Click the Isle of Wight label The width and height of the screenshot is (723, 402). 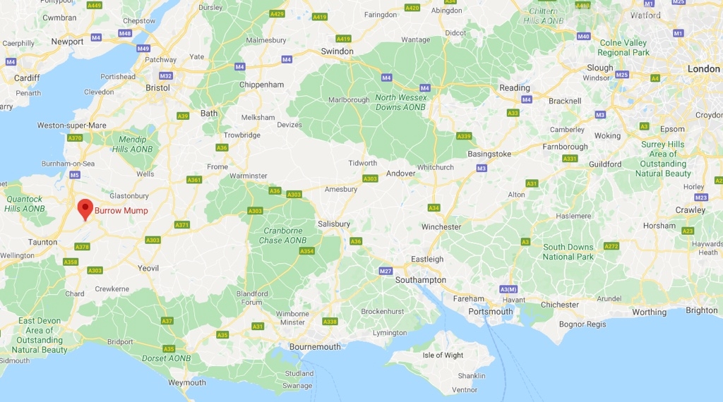[443, 355]
